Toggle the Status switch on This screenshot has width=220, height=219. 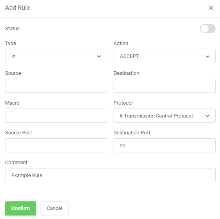pos(208,29)
